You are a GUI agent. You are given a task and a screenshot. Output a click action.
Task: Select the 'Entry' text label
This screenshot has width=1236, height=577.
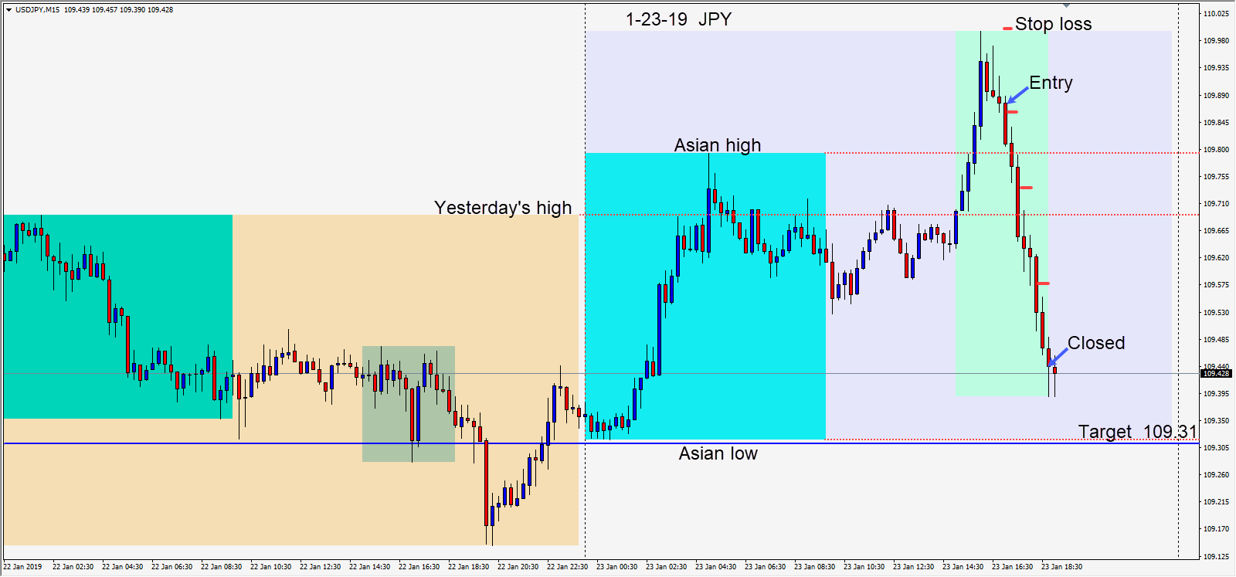[x=1051, y=83]
